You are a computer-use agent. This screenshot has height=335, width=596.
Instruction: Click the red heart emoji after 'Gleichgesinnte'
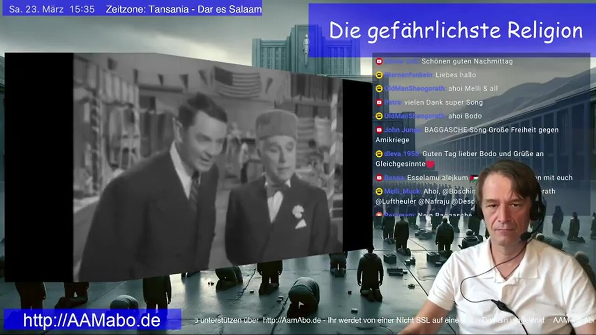430,164
